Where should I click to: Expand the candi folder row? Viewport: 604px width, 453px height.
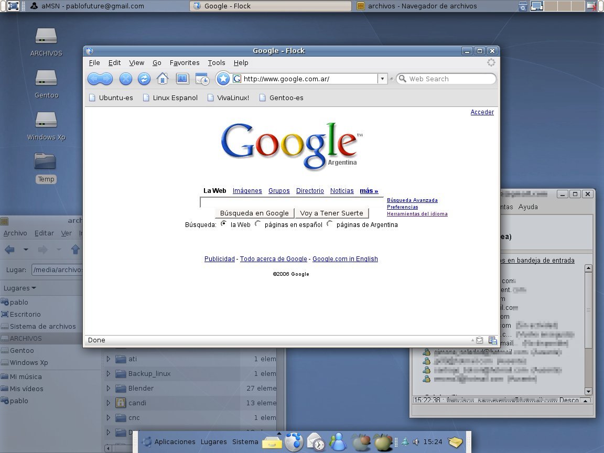(109, 403)
